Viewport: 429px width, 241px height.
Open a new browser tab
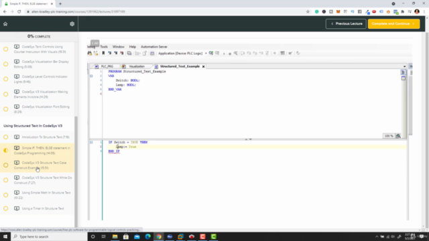point(60,4)
